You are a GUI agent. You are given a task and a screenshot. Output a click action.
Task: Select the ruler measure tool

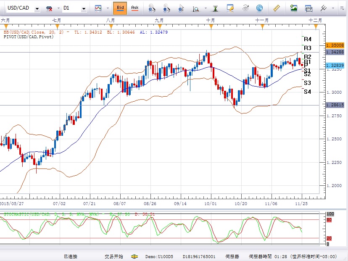click(276, 8)
